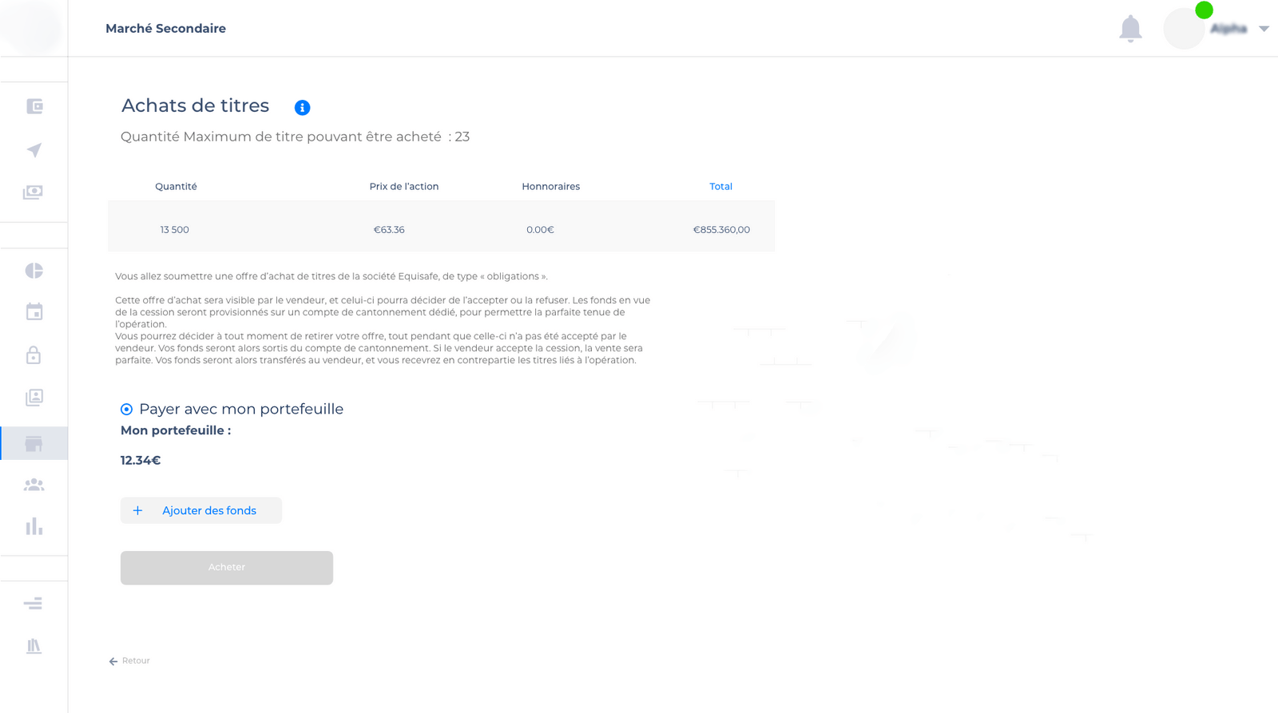This screenshot has height=713, width=1278.
Task: Open the pie chart sidebar icon
Action: [34, 271]
